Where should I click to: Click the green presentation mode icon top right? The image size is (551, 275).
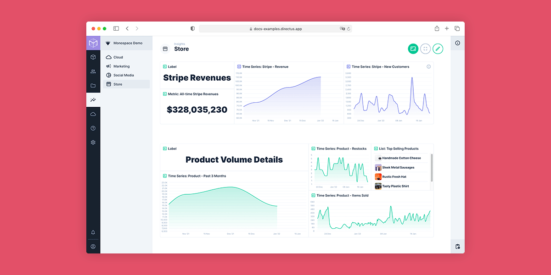point(413,49)
